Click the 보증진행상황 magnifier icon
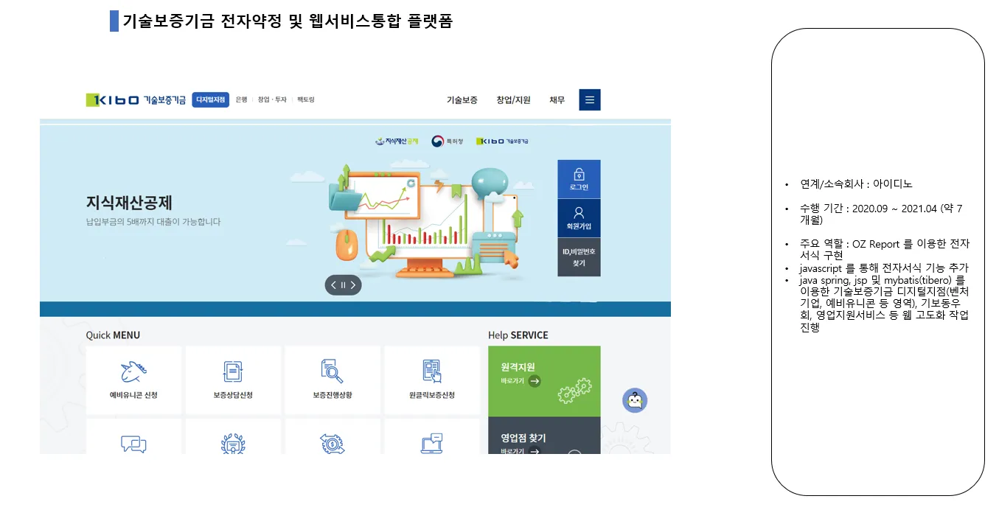The width and height of the screenshot is (999, 510). click(x=333, y=372)
